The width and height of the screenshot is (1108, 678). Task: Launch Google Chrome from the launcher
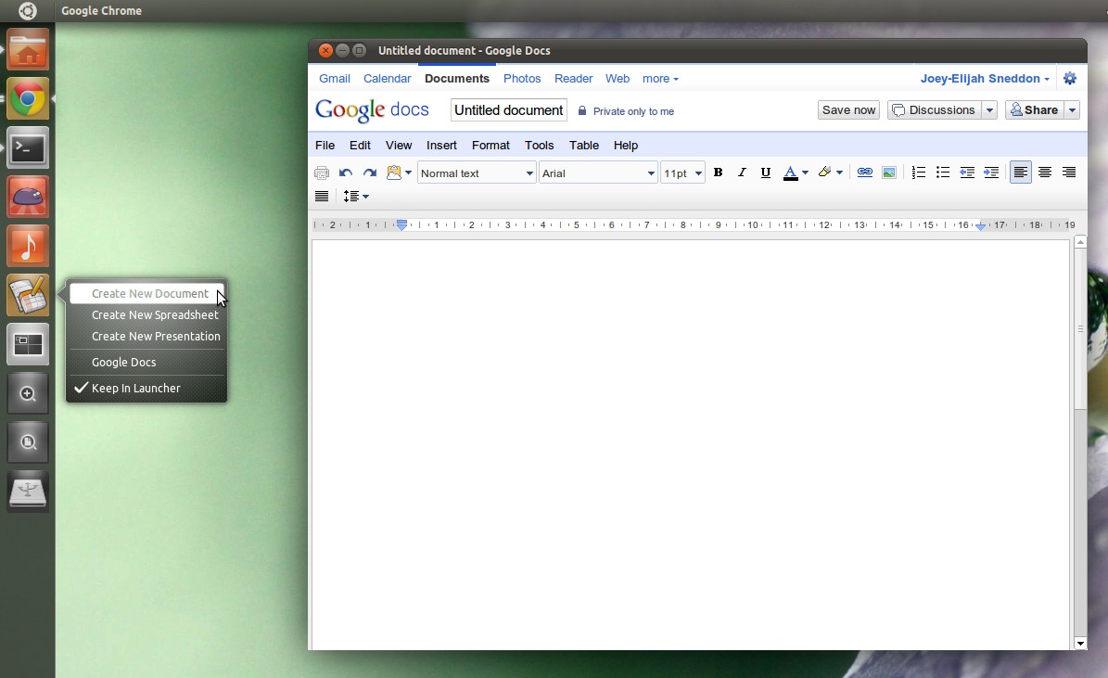(28, 99)
